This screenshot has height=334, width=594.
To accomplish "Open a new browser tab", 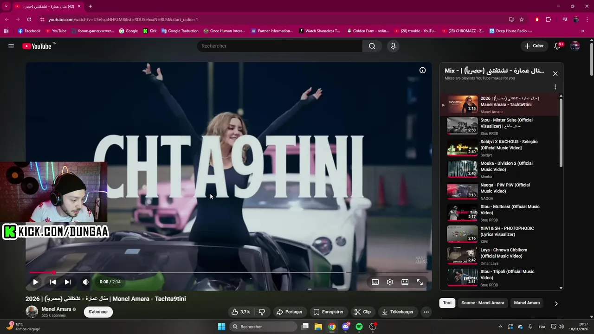I will point(90,6).
